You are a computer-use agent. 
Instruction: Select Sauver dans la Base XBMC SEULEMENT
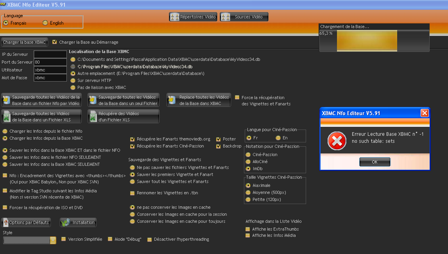pyautogui.click(x=5, y=165)
